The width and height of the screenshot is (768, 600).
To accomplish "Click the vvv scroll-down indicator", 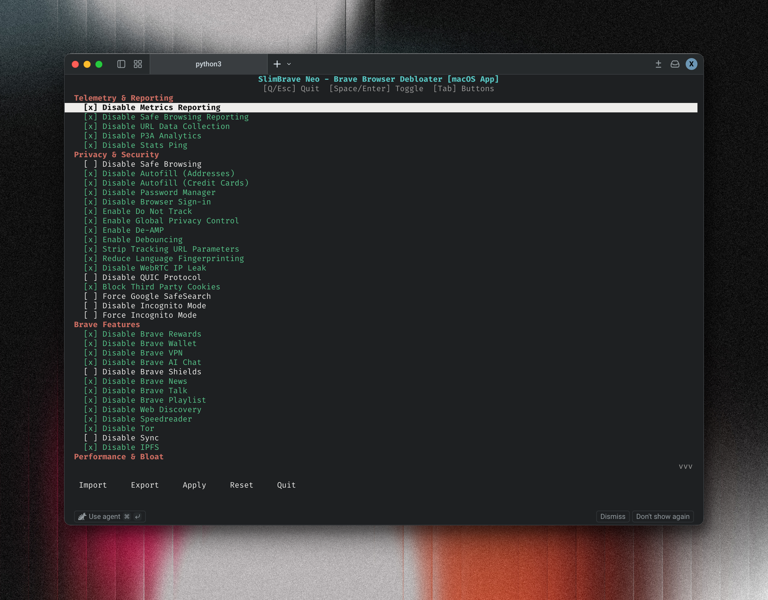I will pos(685,467).
